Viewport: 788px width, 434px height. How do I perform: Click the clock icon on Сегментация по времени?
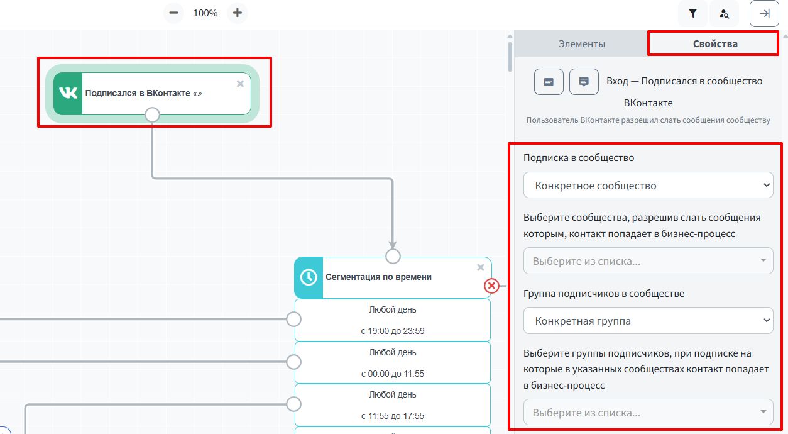click(309, 277)
